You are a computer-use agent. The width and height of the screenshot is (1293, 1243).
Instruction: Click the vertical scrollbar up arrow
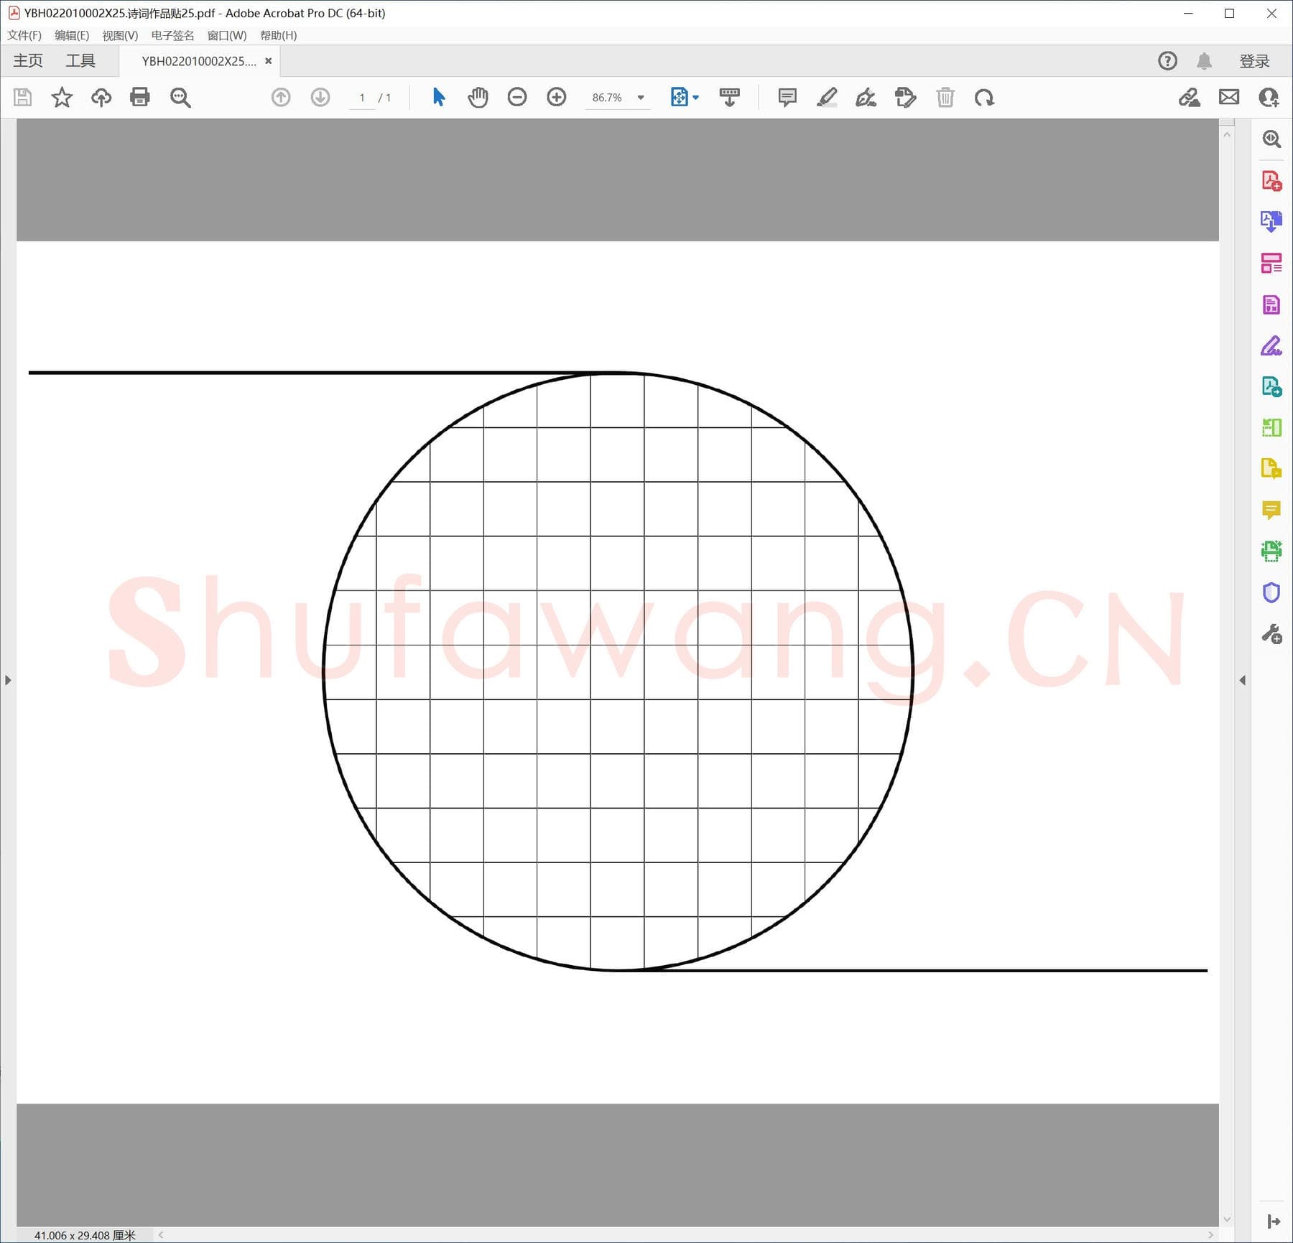[1227, 134]
